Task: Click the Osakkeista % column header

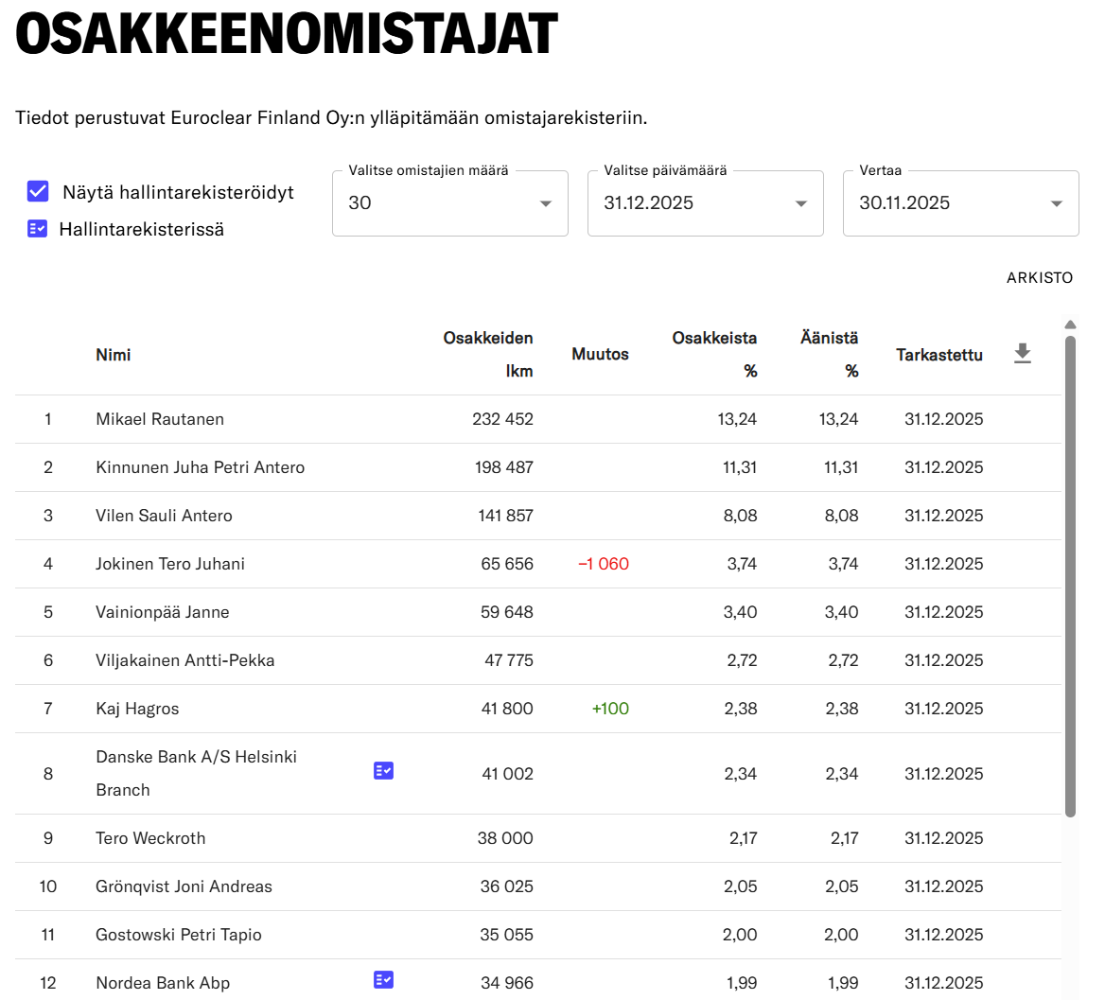Action: (714, 354)
